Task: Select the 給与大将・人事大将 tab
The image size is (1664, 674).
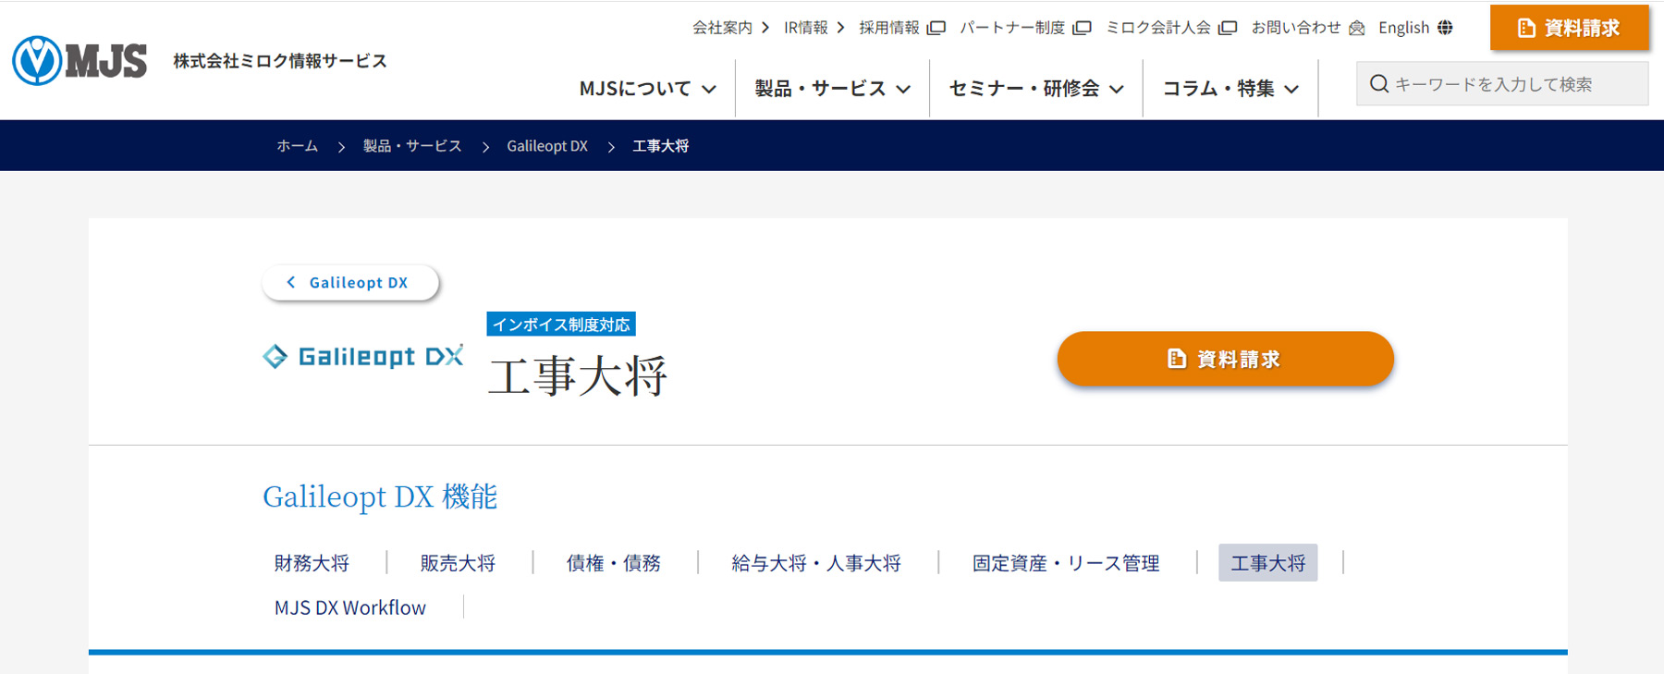Action: click(x=816, y=563)
